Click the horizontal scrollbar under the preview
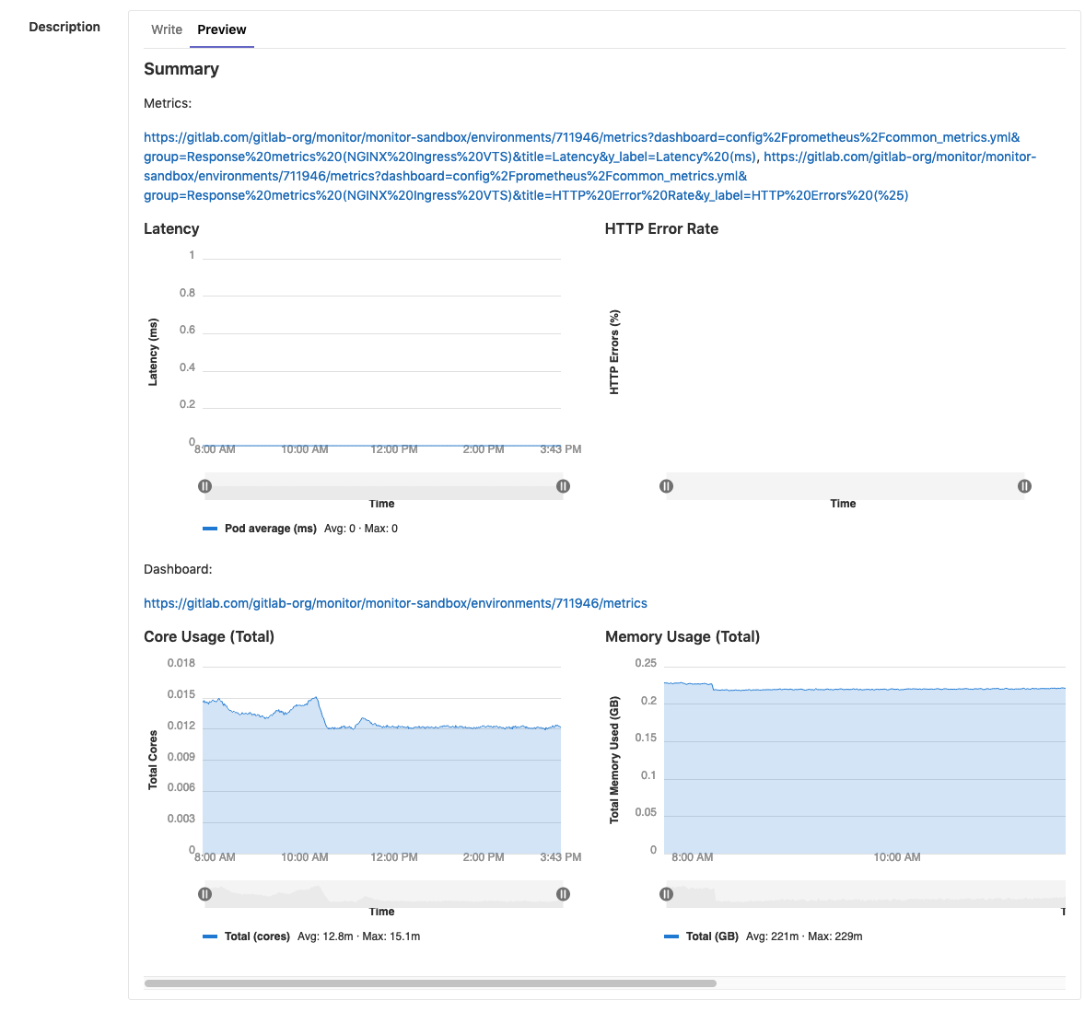This screenshot has height=1012, width=1085. tap(430, 983)
